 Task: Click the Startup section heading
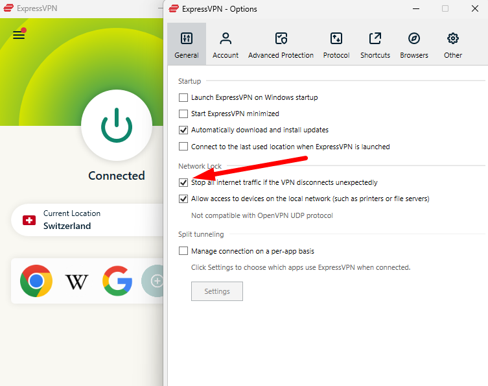coord(189,81)
